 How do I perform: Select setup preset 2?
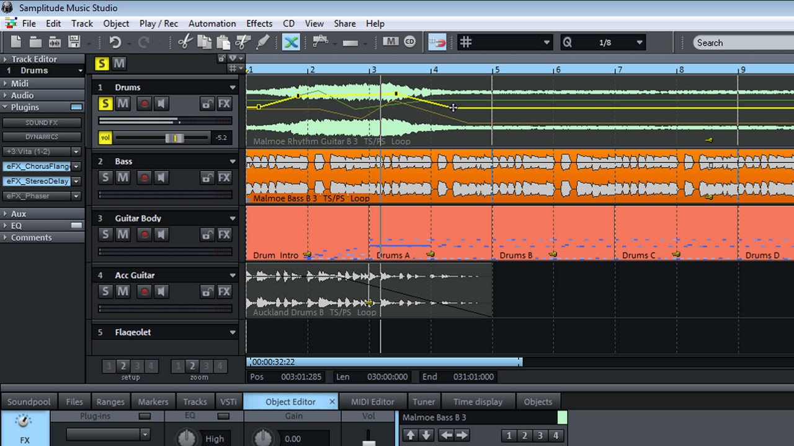pos(123,366)
